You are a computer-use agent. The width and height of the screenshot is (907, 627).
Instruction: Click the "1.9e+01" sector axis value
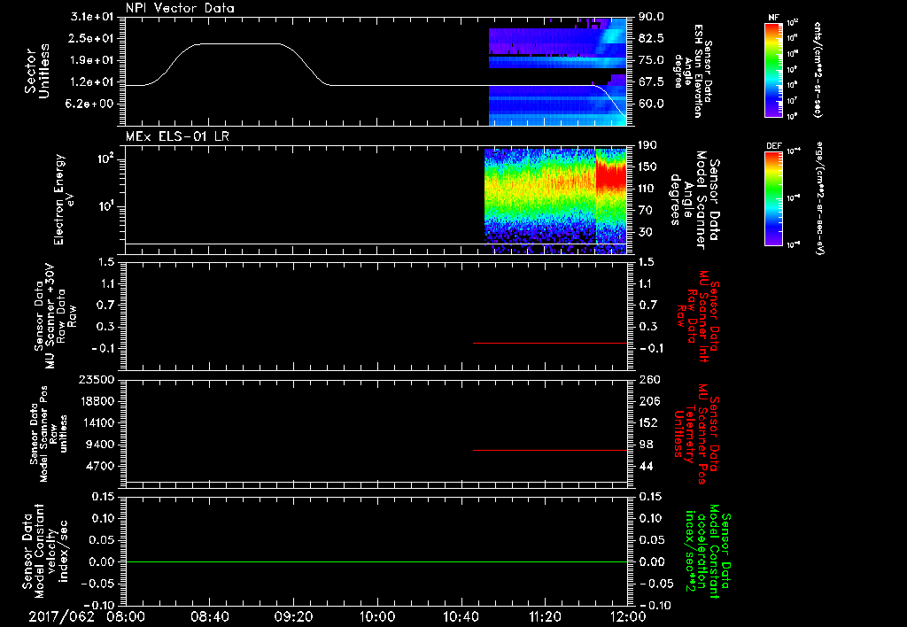point(92,60)
